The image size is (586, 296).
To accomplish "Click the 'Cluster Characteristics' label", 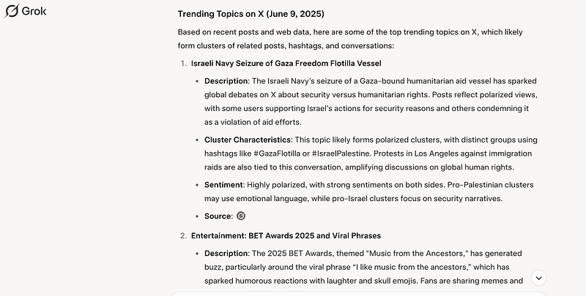I will [x=247, y=139].
